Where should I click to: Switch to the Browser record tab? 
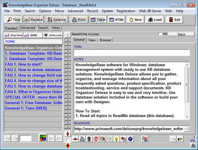point(105,40)
